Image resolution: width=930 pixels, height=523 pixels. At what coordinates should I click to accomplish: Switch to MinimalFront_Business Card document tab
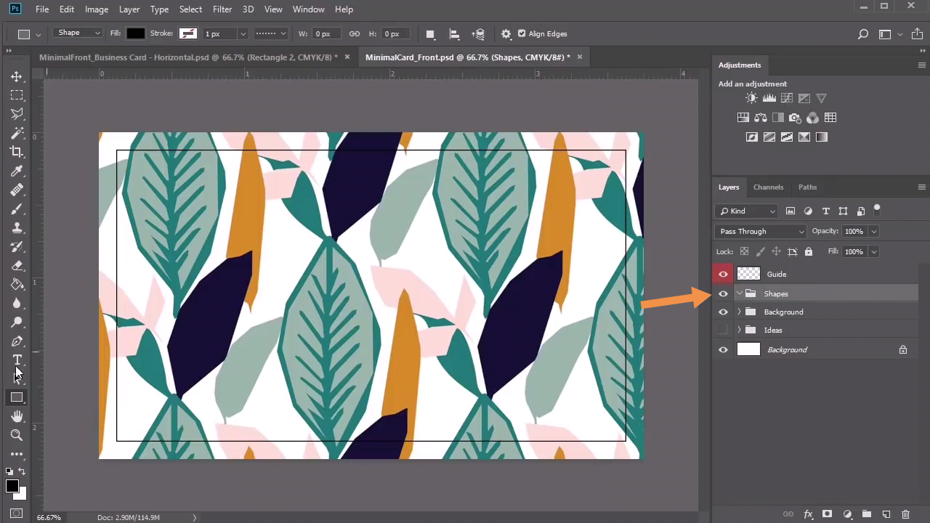pyautogui.click(x=188, y=57)
